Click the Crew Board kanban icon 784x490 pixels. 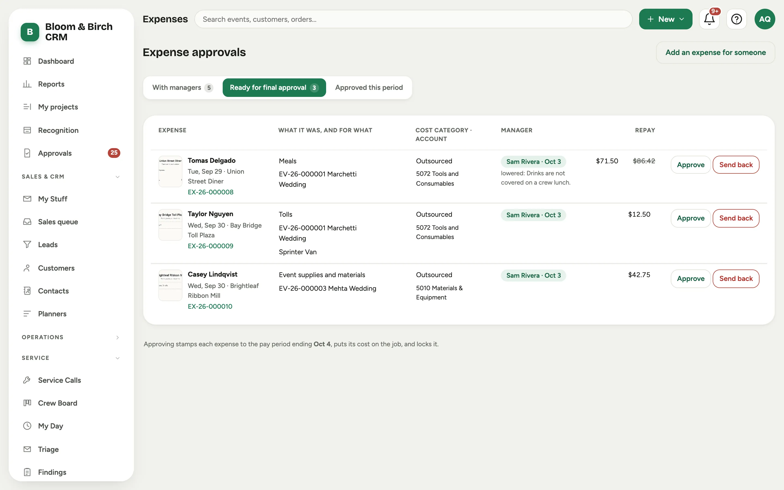pyautogui.click(x=27, y=403)
